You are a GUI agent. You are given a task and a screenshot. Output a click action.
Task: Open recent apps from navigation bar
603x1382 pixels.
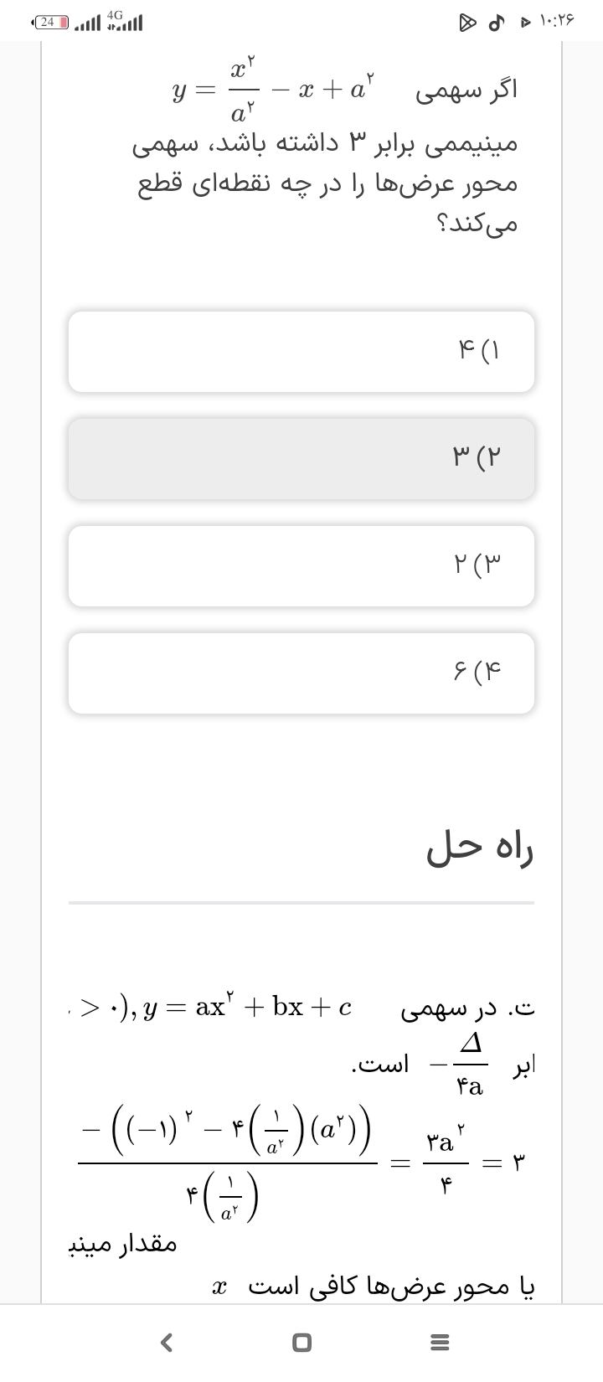(x=435, y=1343)
